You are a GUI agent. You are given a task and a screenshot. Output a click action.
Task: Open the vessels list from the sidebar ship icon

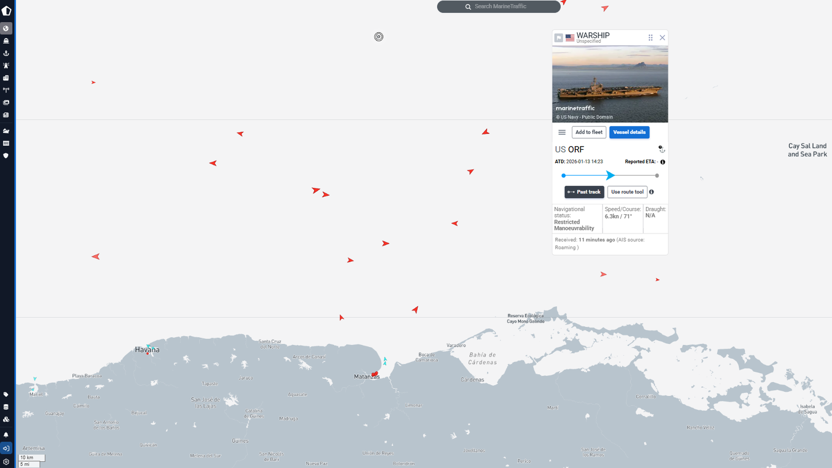(6, 41)
